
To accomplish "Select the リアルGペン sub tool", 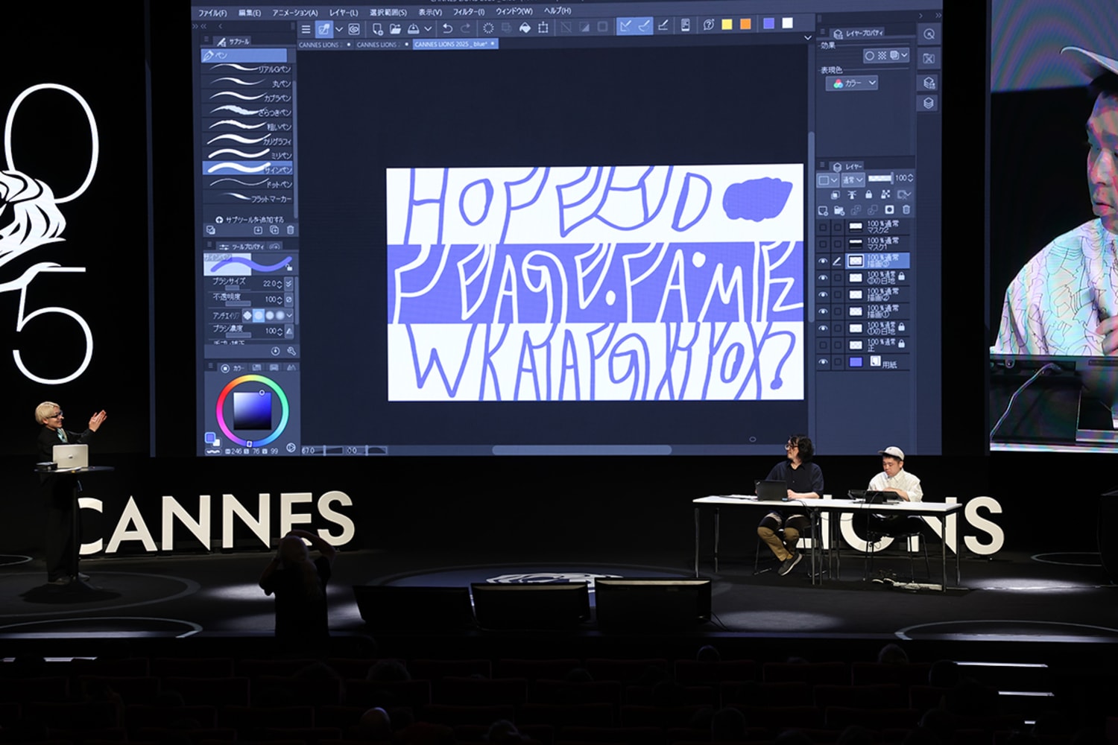I will [247, 69].
